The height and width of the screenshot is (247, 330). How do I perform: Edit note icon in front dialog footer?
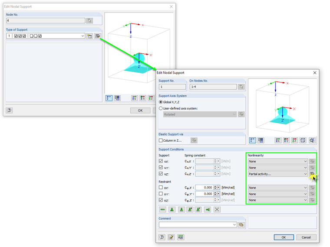pos(171,237)
